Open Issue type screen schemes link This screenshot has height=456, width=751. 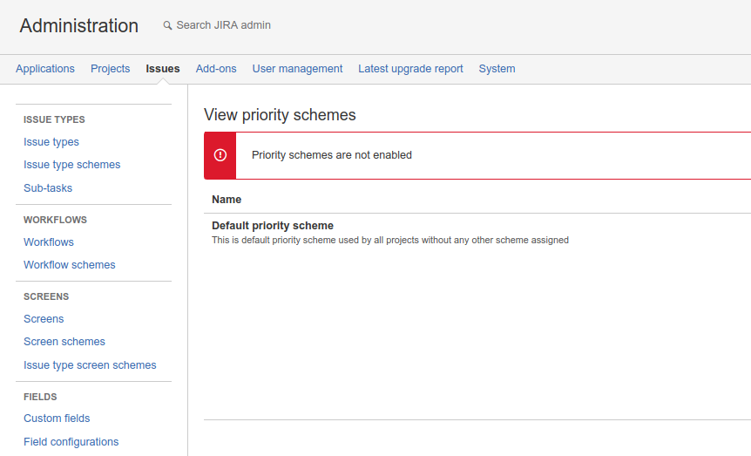coord(90,365)
